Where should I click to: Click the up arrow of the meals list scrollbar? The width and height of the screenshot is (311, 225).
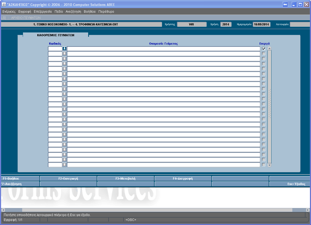(x=269, y=49)
